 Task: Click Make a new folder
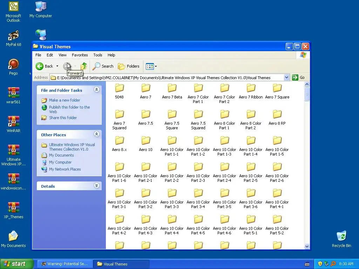click(x=65, y=100)
